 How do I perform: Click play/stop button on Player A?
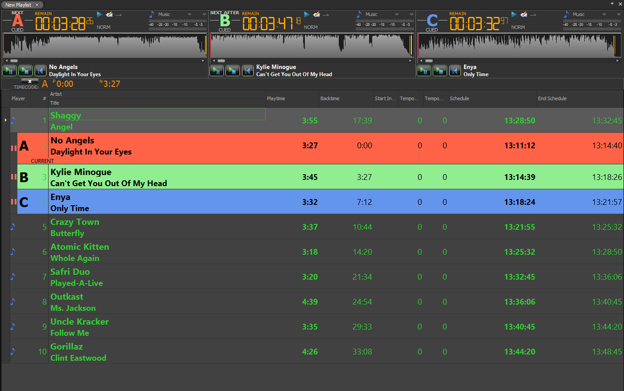25,70
